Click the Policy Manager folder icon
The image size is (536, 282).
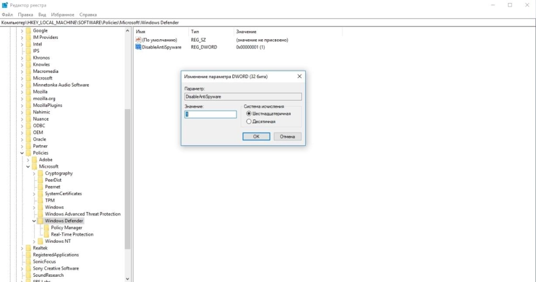pos(47,227)
